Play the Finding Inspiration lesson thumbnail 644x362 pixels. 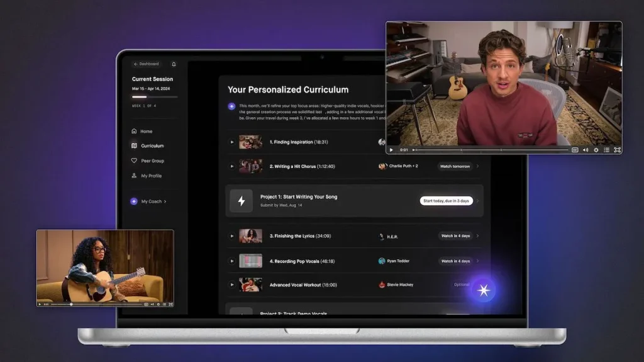250,142
